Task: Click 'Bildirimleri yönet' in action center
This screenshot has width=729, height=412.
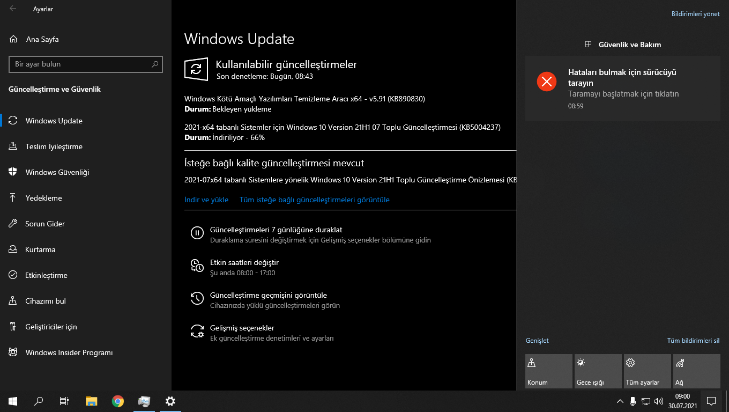Action: 696,14
